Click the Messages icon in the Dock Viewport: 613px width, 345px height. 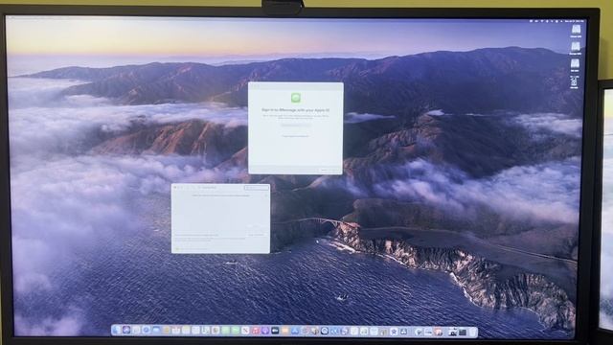[x=226, y=331]
